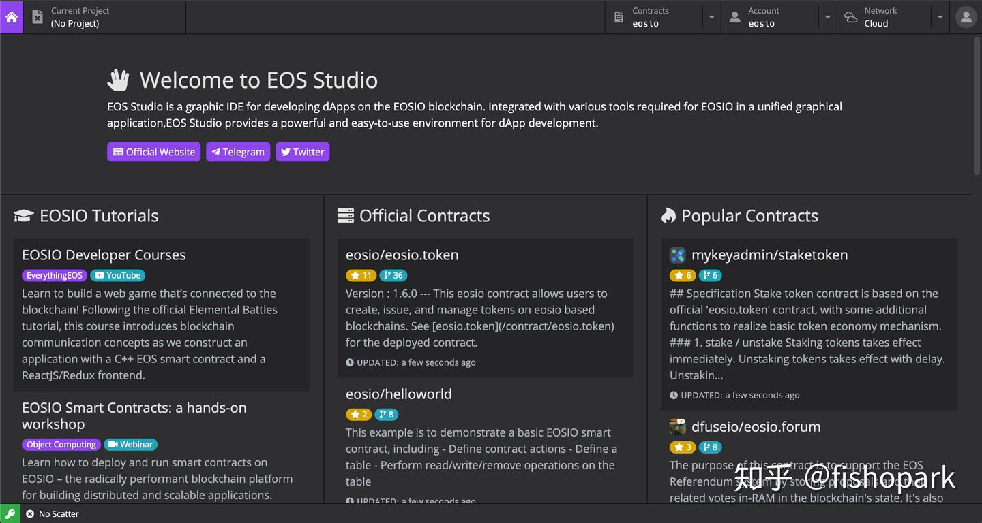The image size is (982, 523).
Task: Click the mykeyadmin avatar thumbnail
Action: [x=677, y=255]
